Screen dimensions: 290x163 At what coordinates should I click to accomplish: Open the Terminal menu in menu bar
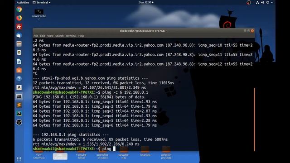pos(71,36)
